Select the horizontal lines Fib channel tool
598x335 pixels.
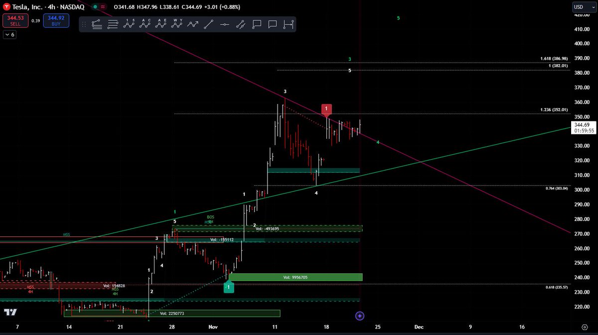coord(113,24)
